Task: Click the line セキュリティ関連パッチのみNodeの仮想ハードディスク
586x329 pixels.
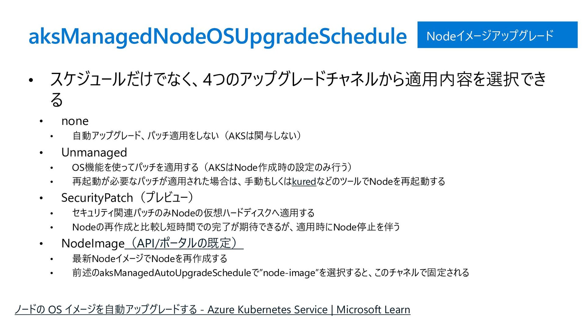Action: 193,213
